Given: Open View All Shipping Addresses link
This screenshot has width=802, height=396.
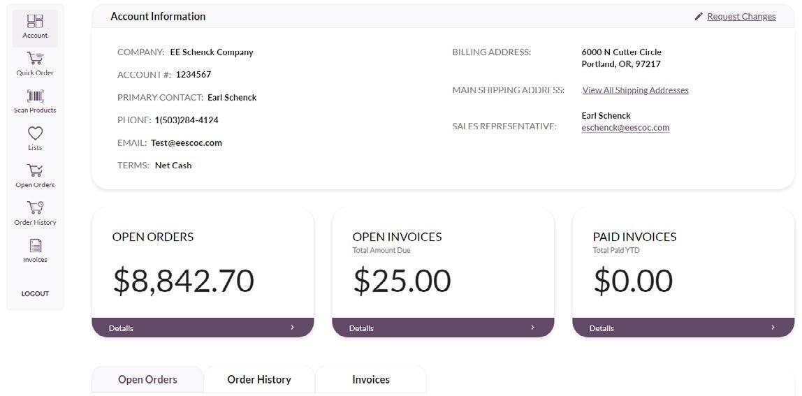Looking at the screenshot, I should pos(635,90).
